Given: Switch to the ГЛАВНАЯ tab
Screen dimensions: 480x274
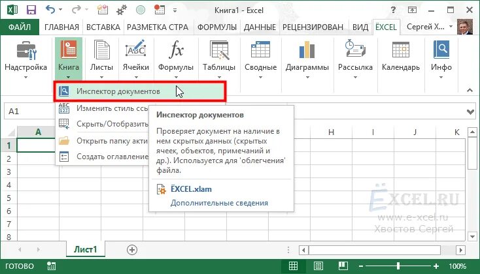Looking at the screenshot, I should pos(61,27).
